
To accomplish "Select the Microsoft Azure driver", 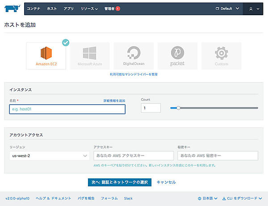I will 90,56.
